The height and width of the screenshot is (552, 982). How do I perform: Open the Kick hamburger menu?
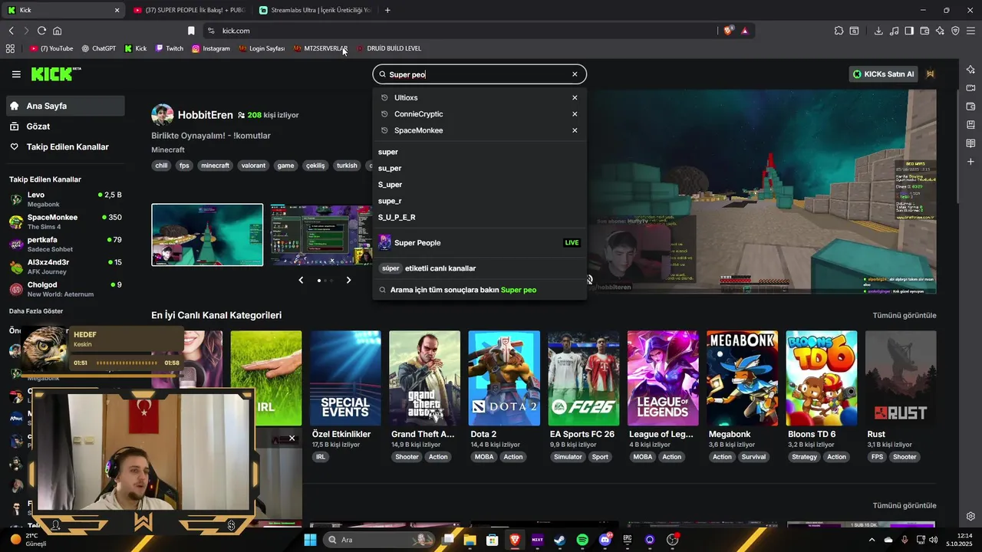tap(16, 74)
